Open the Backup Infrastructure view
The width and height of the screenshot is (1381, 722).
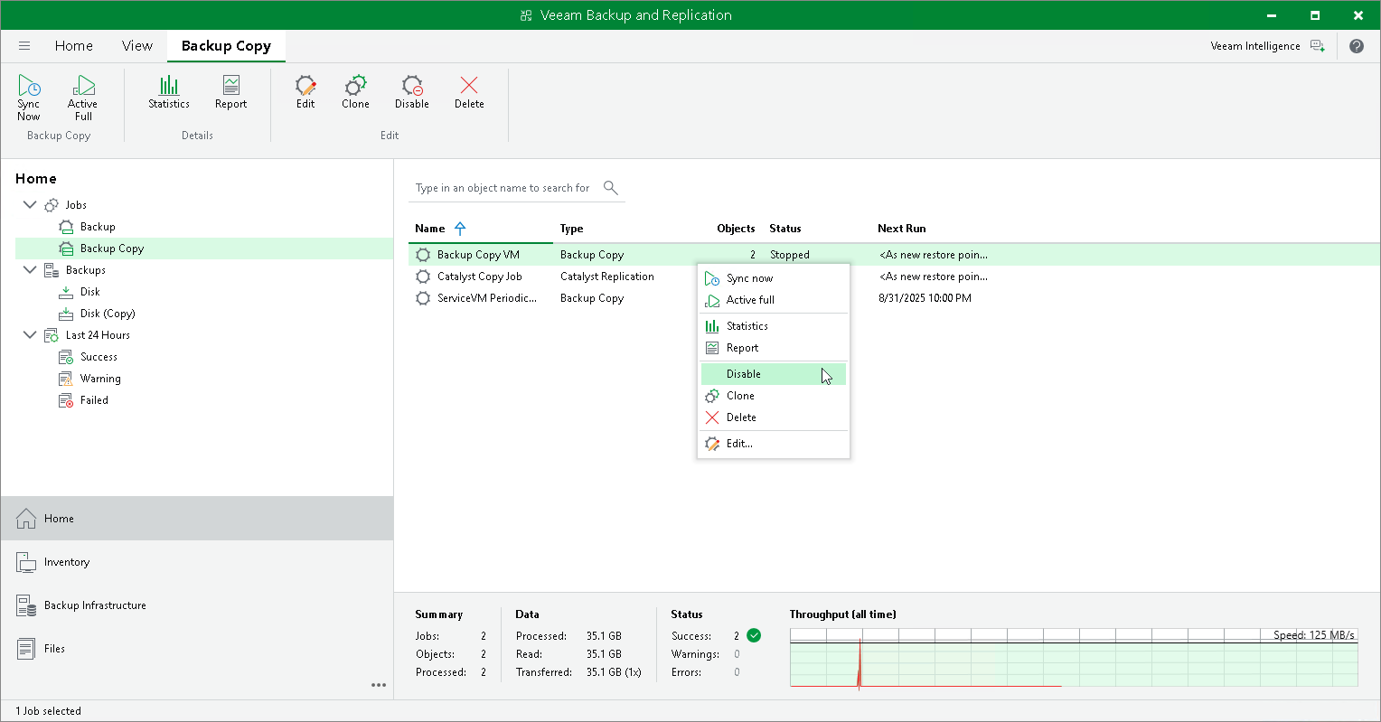[x=197, y=605]
